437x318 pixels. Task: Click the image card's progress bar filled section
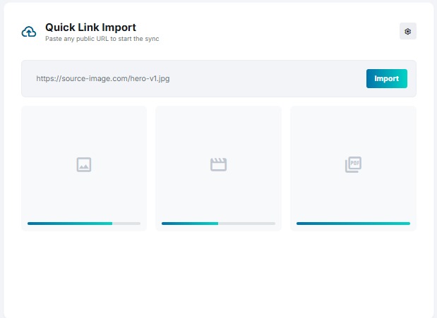69,224
